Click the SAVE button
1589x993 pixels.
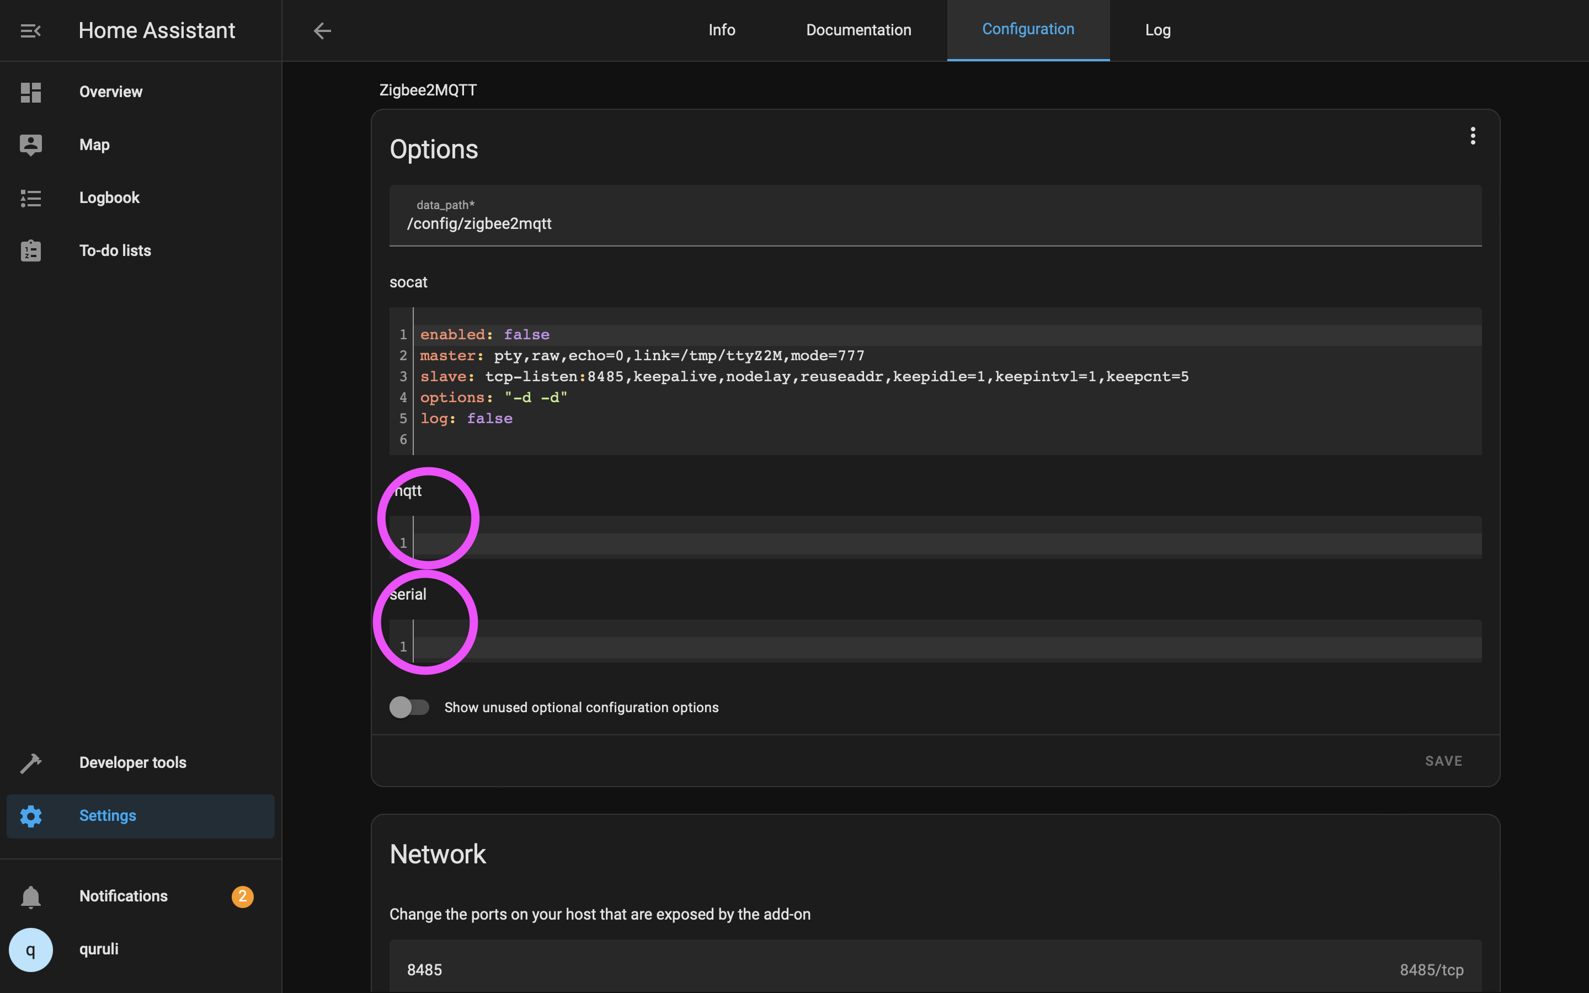pyautogui.click(x=1443, y=761)
